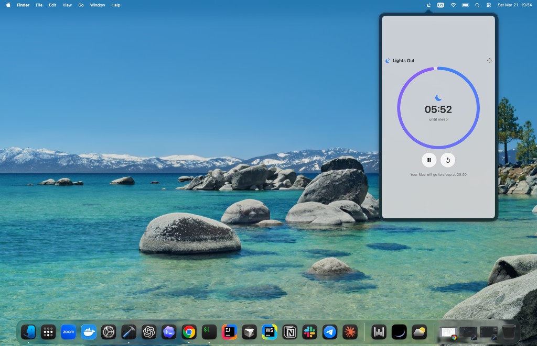The width and height of the screenshot is (537, 346).
Task: Click "Your Mac will go to sleep at 20:00"
Action: coord(438,174)
